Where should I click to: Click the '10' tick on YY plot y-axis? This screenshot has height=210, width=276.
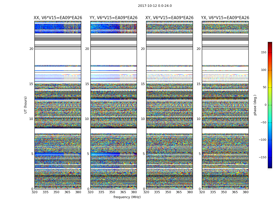coord(87,119)
